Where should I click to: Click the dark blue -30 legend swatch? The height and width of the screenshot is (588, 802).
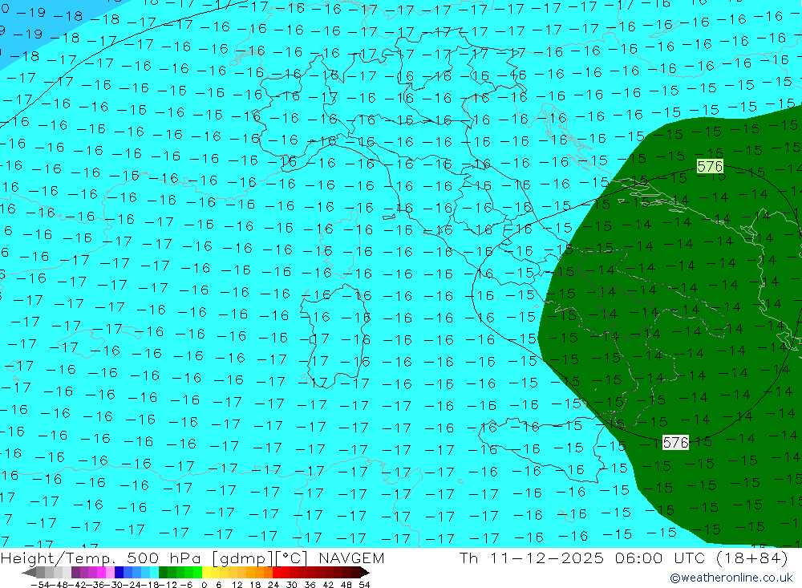pyautogui.click(x=119, y=573)
